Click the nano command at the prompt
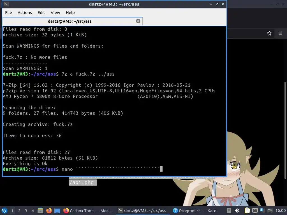287x215 pixels. click(67, 169)
